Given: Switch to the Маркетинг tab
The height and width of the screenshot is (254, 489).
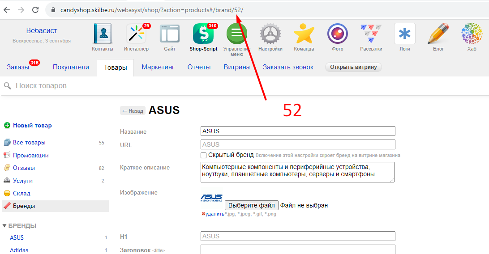Looking at the screenshot, I should point(158,67).
